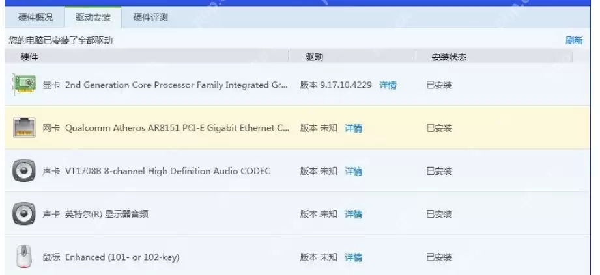Click the 刷新 refresh link
Image resolution: width=600 pixels, height=275 pixels.
pyautogui.click(x=574, y=40)
